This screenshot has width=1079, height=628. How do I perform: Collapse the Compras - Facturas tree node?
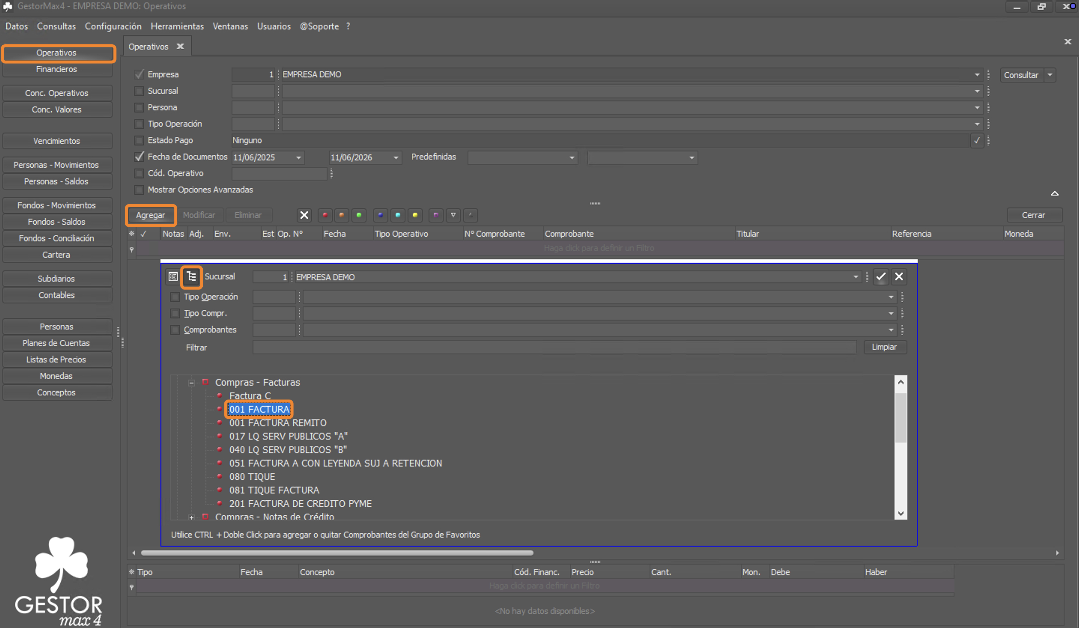[x=191, y=383]
